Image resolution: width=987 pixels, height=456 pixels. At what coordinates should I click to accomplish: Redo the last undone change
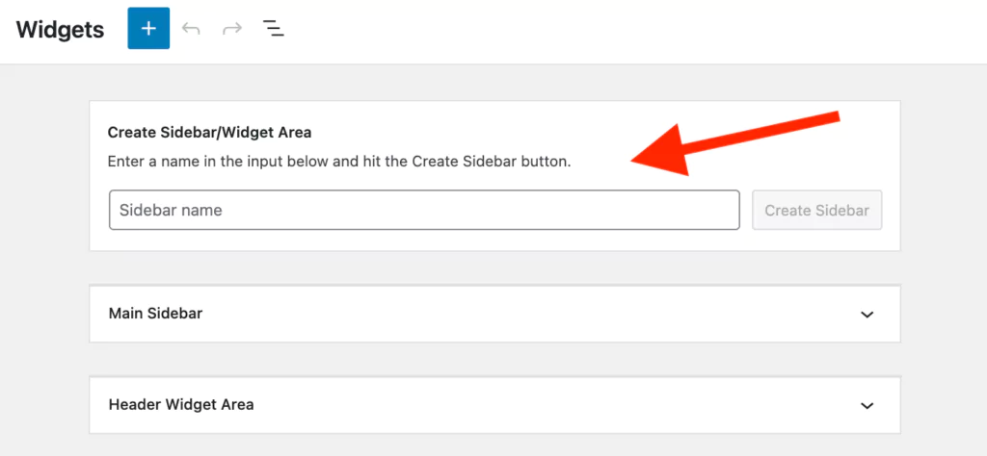click(232, 29)
